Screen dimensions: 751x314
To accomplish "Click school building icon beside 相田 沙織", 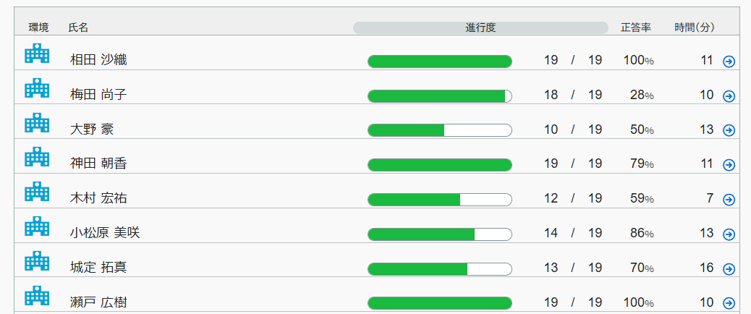I will point(37,54).
